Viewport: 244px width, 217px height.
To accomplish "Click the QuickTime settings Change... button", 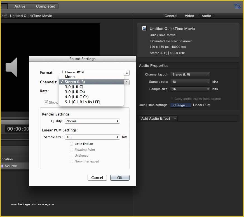I will pos(181,105).
